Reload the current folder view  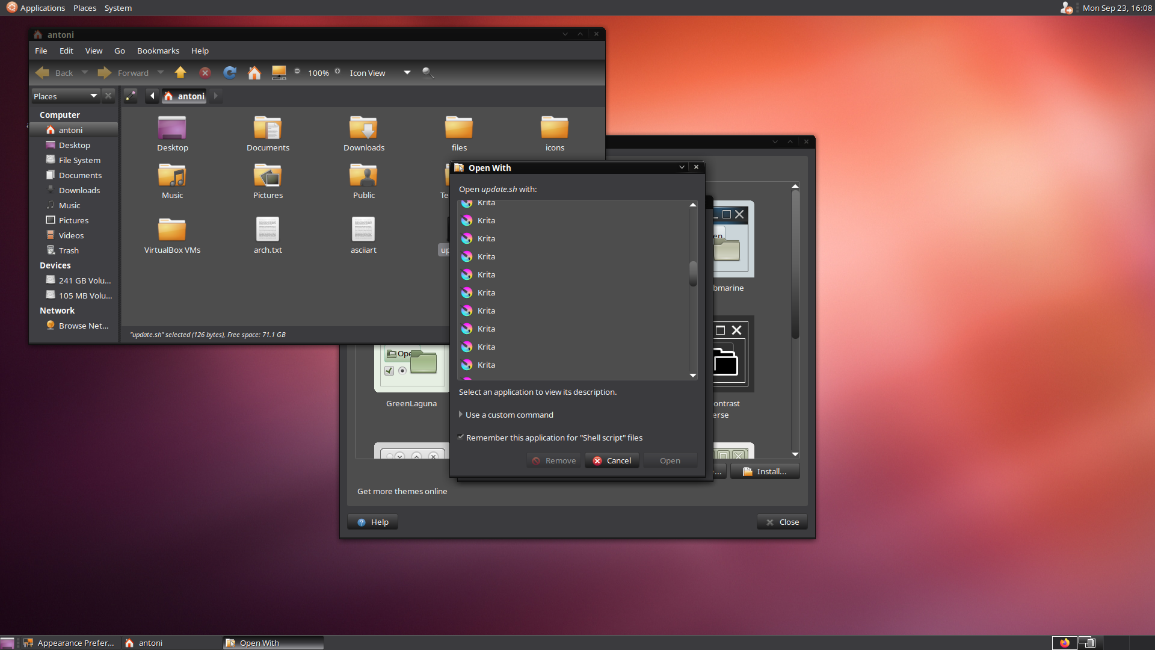coord(230,73)
